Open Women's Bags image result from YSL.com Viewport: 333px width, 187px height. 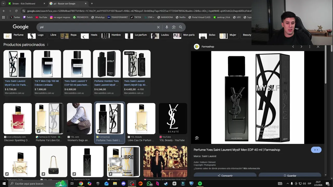[79, 123]
